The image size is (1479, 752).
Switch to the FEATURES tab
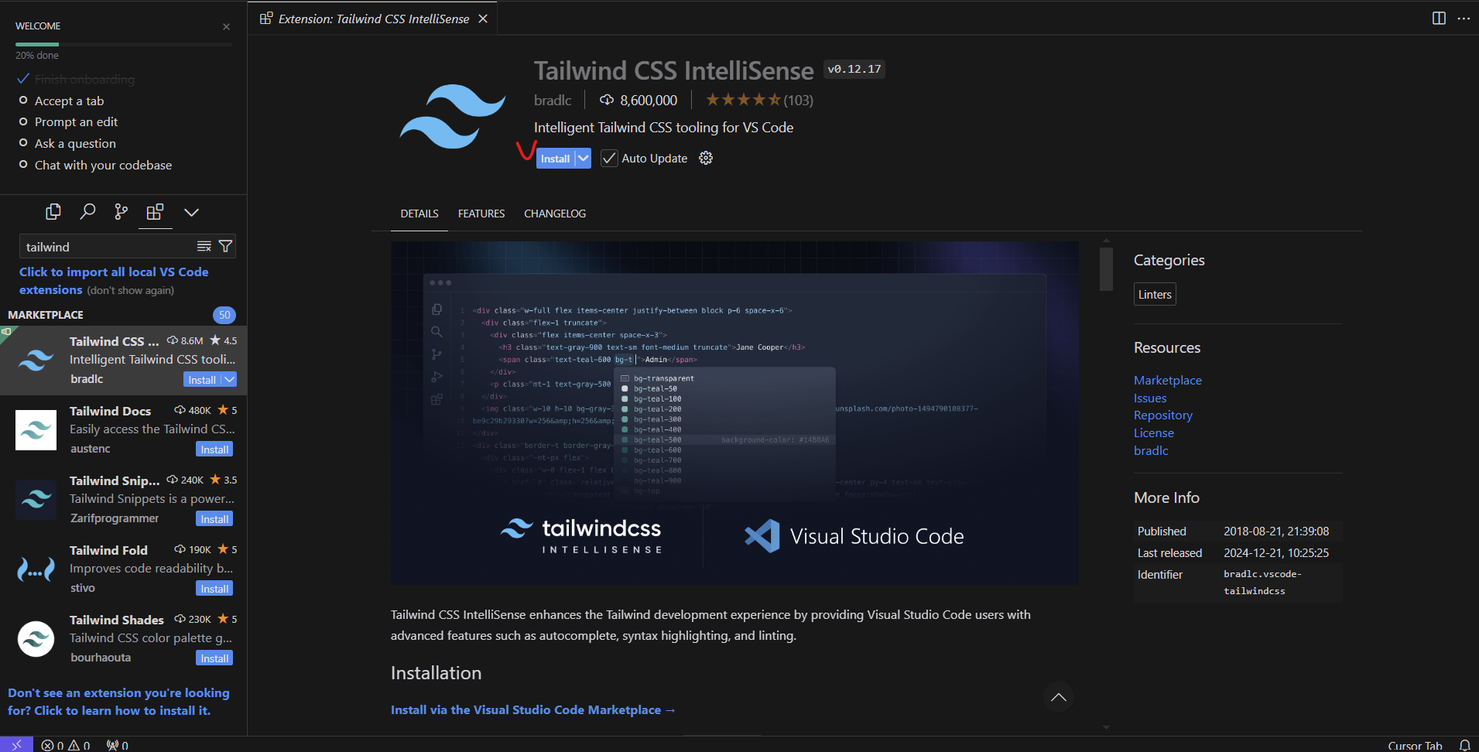481,214
